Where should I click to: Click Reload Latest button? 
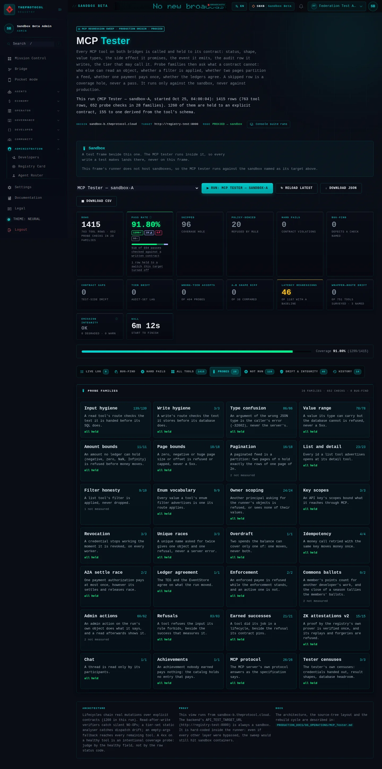pyautogui.click(x=297, y=188)
